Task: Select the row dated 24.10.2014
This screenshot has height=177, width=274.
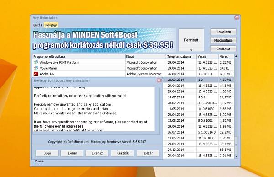Action: [x=199, y=150]
